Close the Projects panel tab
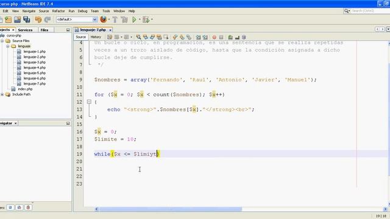The height and width of the screenshot is (219, 390). click(x=13, y=30)
